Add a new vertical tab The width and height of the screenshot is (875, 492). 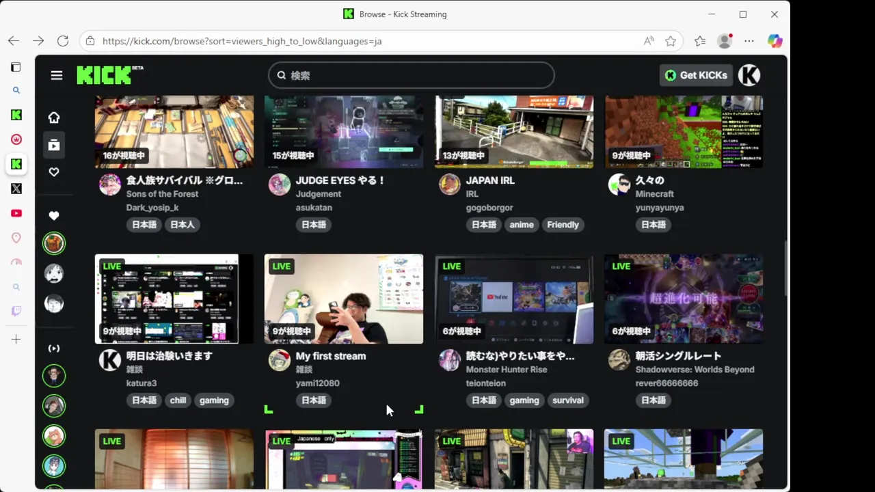click(x=16, y=340)
